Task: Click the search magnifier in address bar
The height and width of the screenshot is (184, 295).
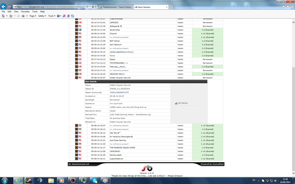Action: (x=87, y=7)
